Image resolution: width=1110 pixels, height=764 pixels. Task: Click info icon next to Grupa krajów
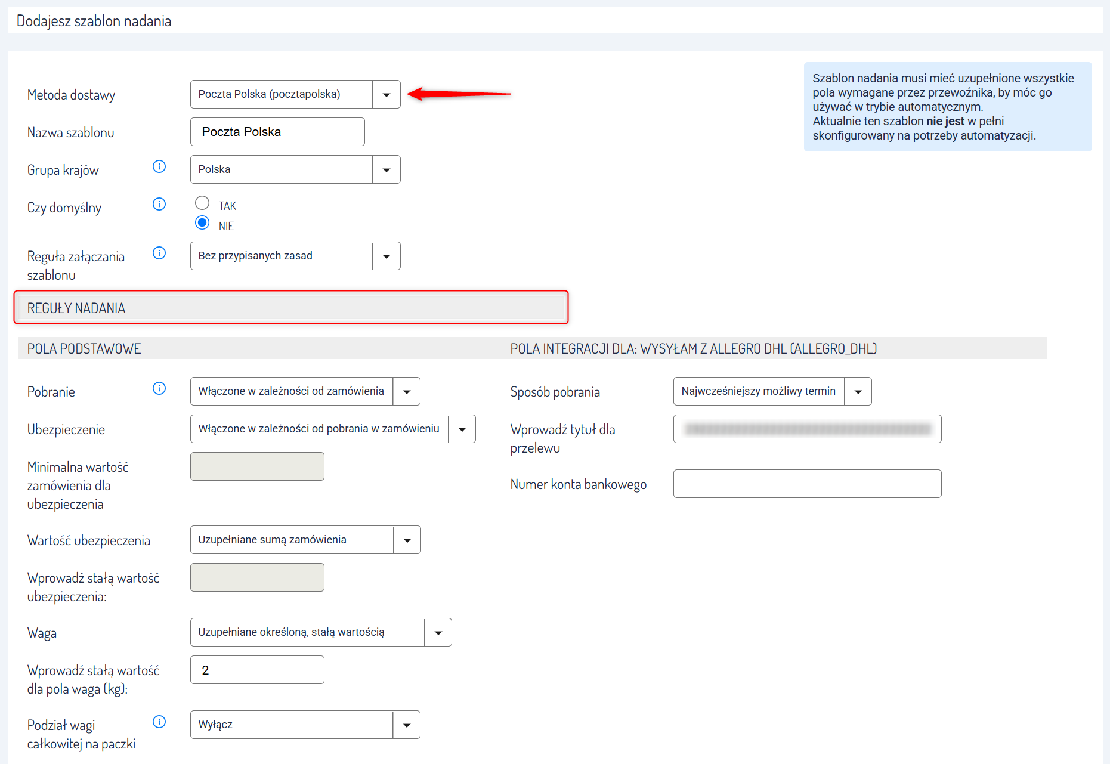(x=159, y=167)
